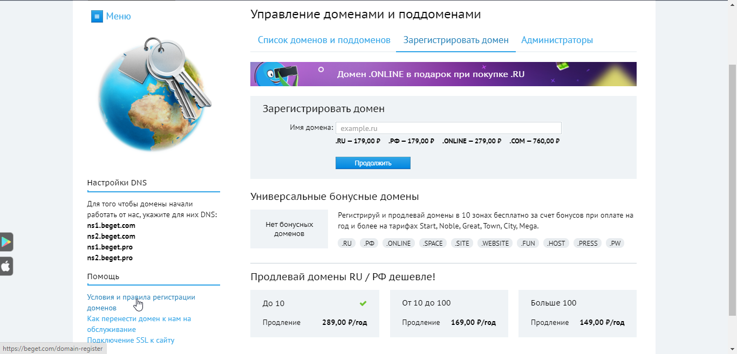This screenshot has height=354, width=737.
Task: Click the Меню text label
Action: pos(118,16)
